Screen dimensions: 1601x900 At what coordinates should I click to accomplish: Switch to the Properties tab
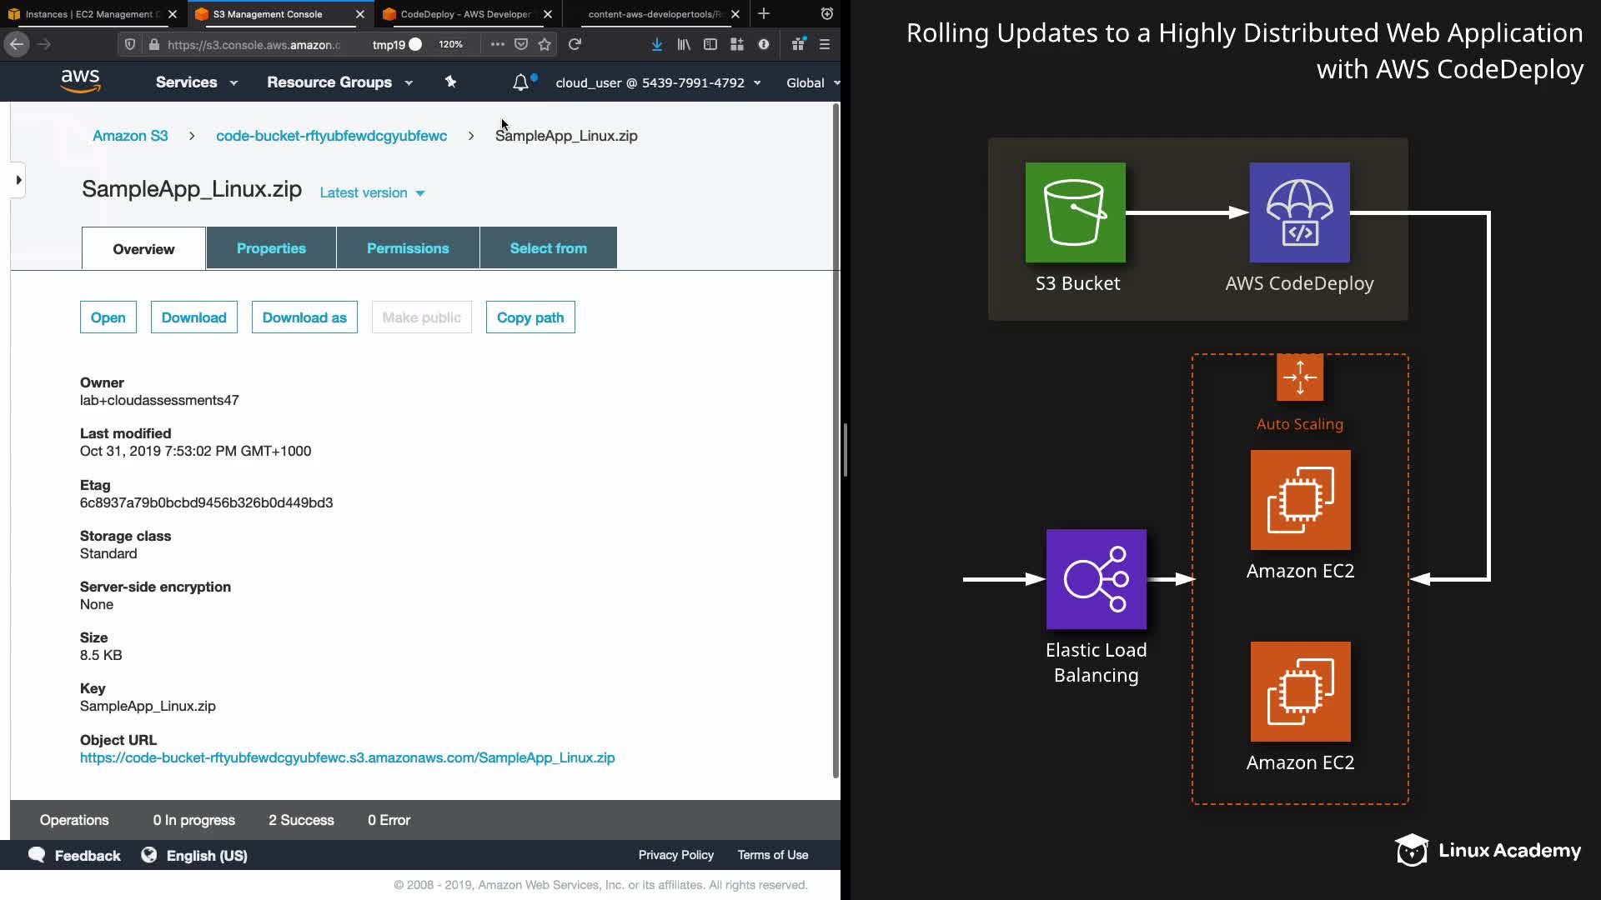(x=271, y=248)
